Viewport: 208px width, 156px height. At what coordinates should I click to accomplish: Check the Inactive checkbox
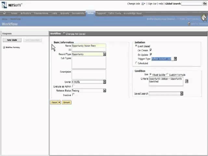[73, 95]
